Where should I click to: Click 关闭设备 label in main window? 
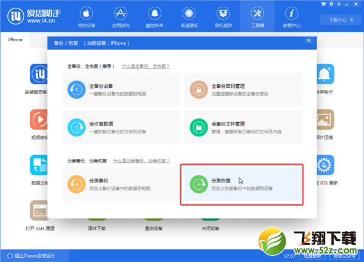click(x=211, y=229)
